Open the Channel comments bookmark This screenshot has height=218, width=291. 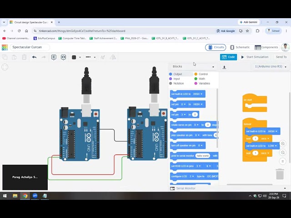pos(16,38)
